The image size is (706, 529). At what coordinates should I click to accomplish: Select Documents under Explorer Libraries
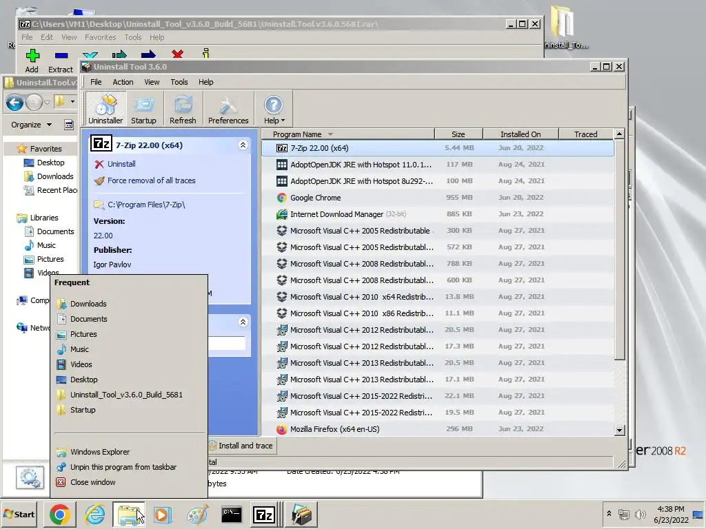tap(49, 231)
